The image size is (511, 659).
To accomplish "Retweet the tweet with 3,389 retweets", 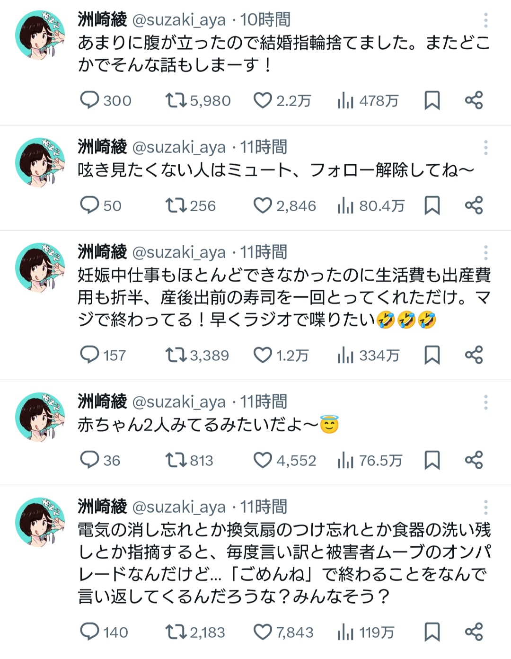I will 176,355.
